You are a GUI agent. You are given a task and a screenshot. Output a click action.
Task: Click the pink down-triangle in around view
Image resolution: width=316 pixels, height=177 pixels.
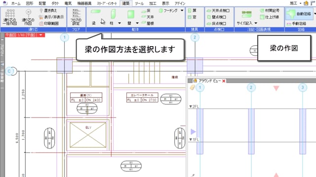tap(276, 88)
